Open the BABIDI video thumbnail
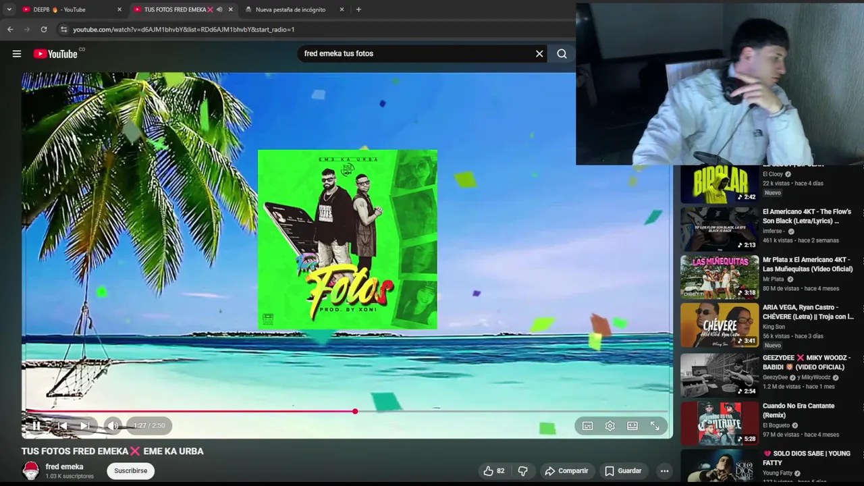Image resolution: width=864 pixels, height=486 pixels. click(x=720, y=375)
